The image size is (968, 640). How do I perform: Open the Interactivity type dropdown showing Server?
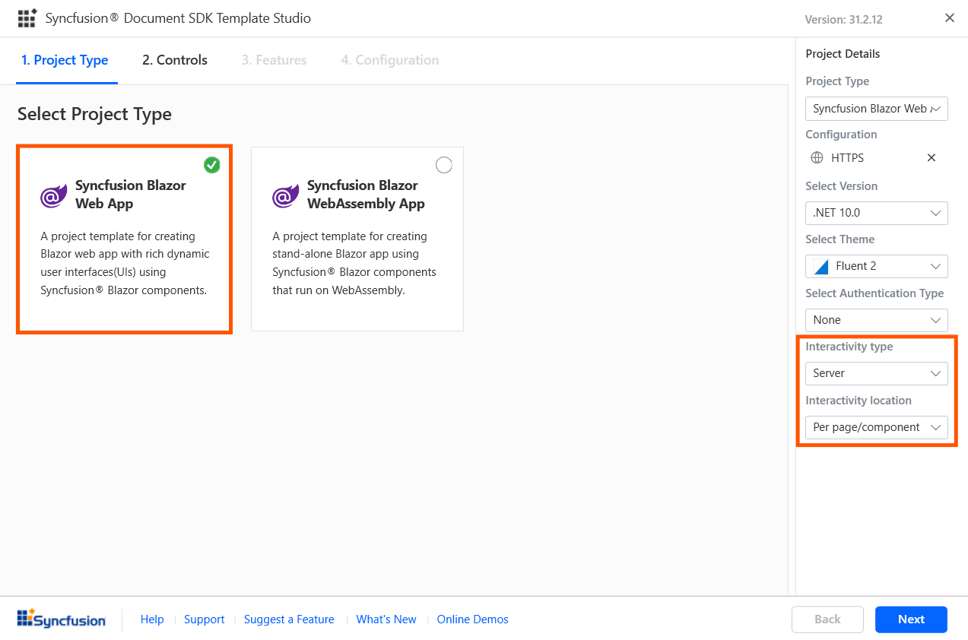[x=876, y=373]
